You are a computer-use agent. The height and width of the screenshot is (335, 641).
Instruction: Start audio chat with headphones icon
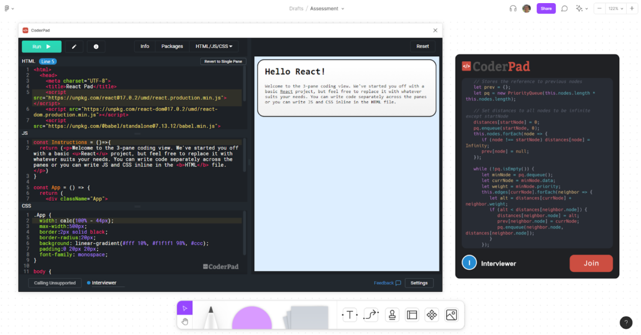tap(513, 9)
